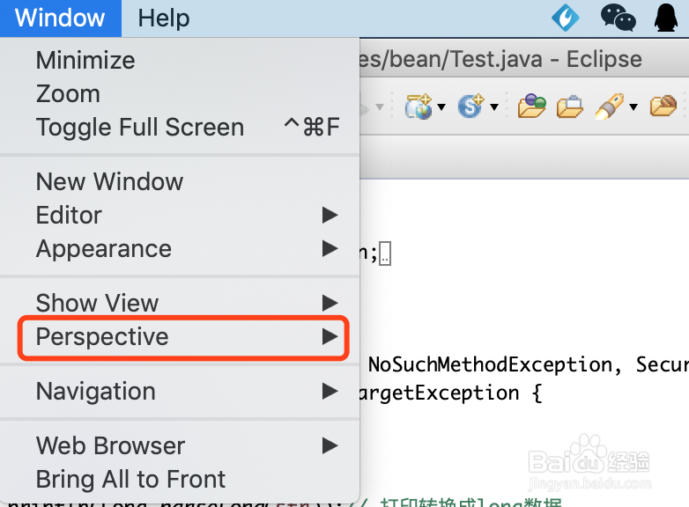The image size is (689, 507).
Task: Expand the Web Browser submenu
Action: tap(180, 445)
